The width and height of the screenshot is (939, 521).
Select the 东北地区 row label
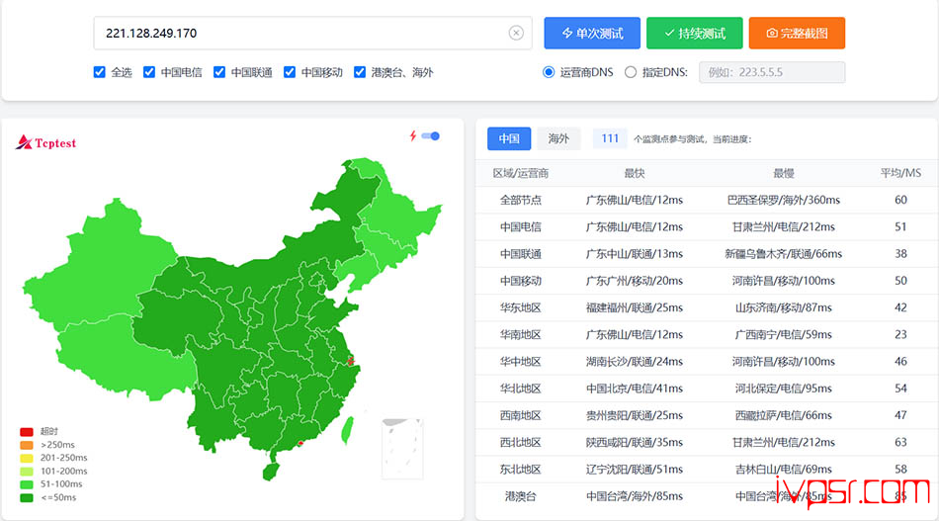point(520,470)
